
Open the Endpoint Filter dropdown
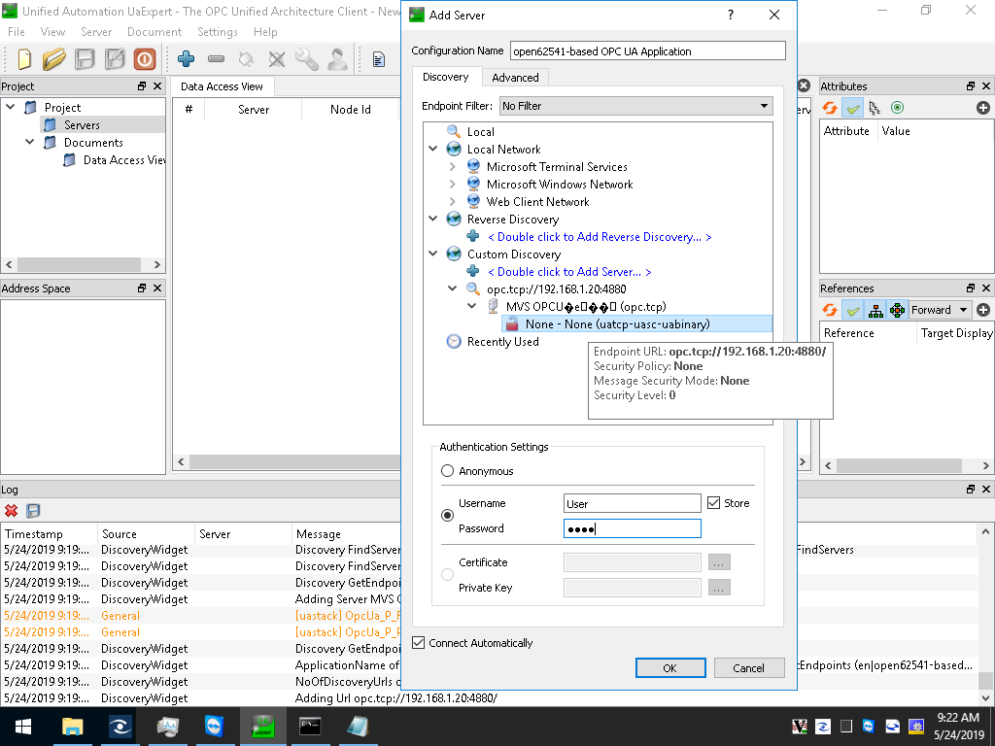coord(635,106)
